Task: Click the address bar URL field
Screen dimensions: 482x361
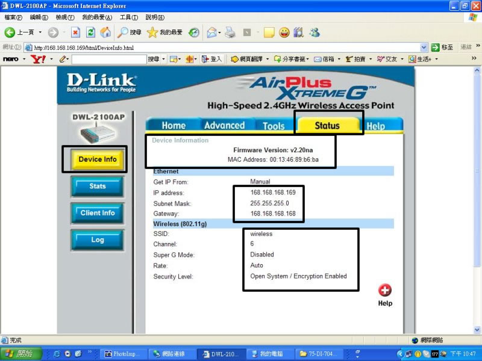Action: pyautogui.click(x=226, y=48)
